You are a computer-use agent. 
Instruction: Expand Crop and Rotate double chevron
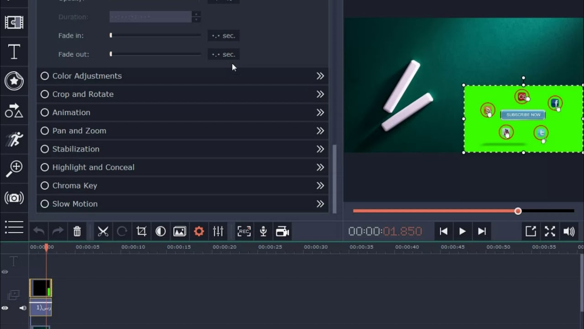click(x=320, y=94)
